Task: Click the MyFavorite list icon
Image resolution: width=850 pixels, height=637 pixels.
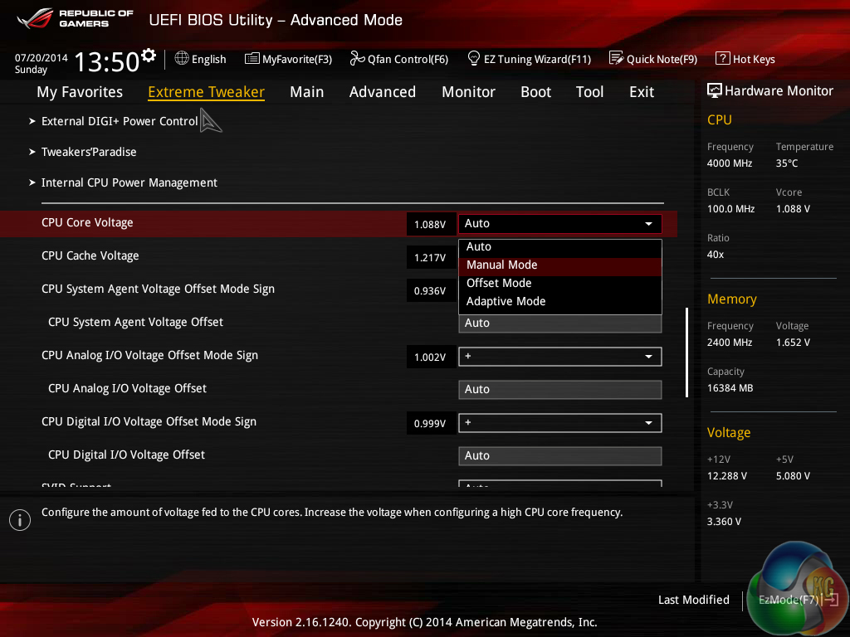Action: 252,59
